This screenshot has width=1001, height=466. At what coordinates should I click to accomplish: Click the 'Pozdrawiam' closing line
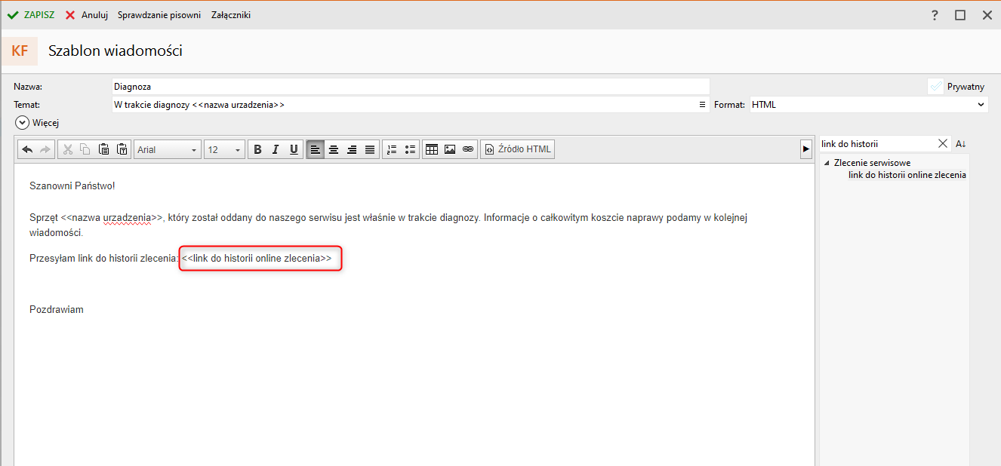[57, 309]
